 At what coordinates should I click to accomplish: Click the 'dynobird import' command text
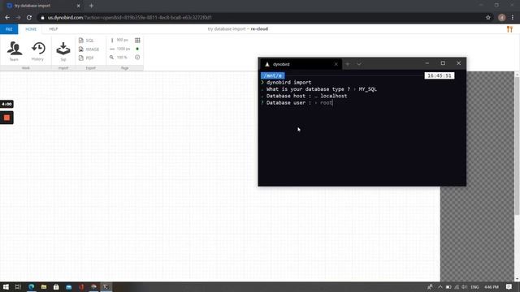point(289,83)
